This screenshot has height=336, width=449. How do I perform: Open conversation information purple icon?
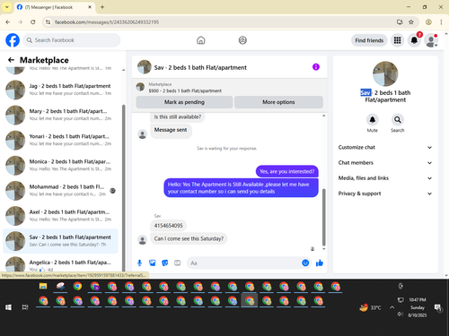(x=316, y=67)
